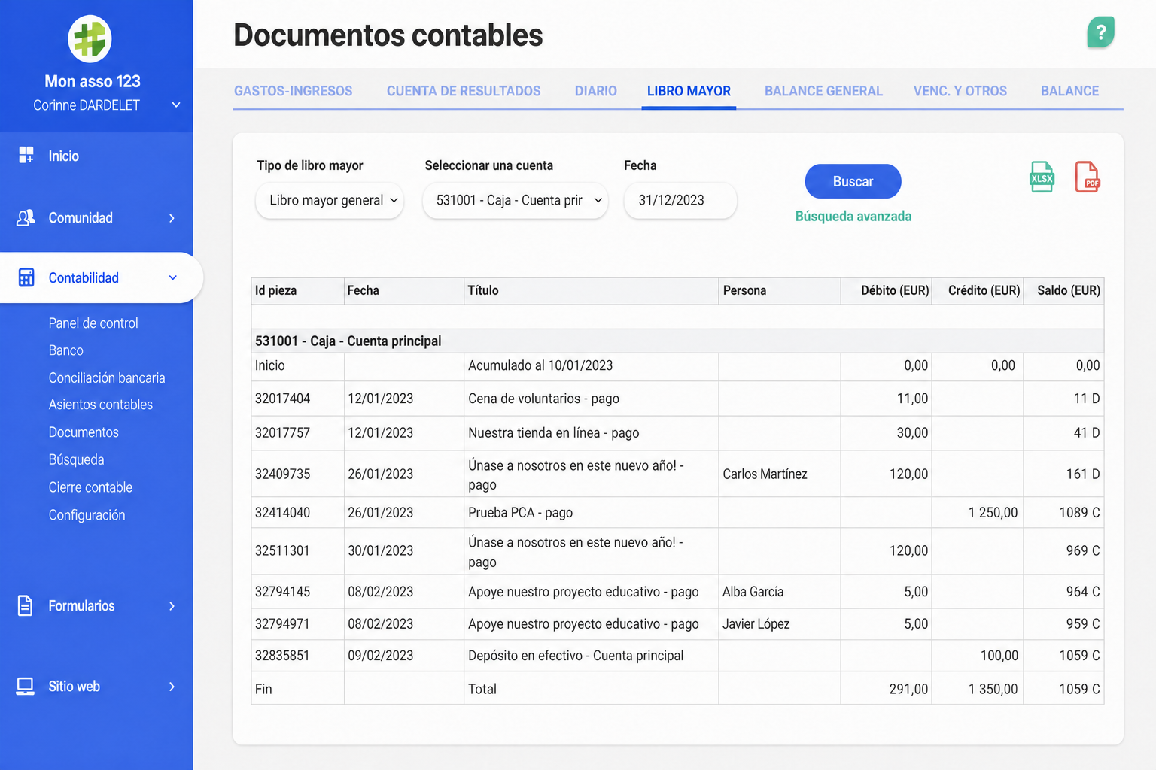Click the 1 250,00 credit amount
Image resolution: width=1156 pixels, height=770 pixels.
993,513
